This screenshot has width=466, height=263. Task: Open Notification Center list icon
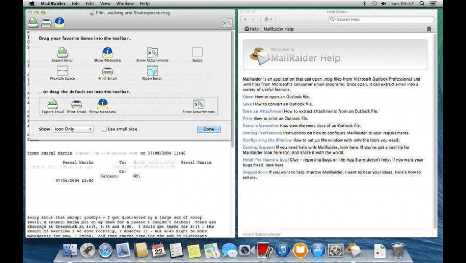(x=433, y=4)
